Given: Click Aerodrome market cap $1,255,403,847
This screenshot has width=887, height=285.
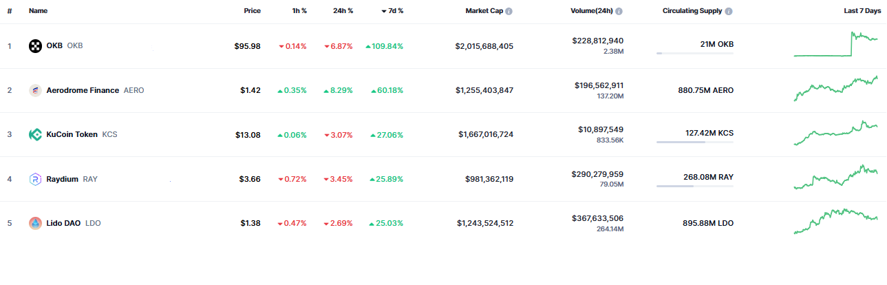Looking at the screenshot, I should [x=484, y=90].
